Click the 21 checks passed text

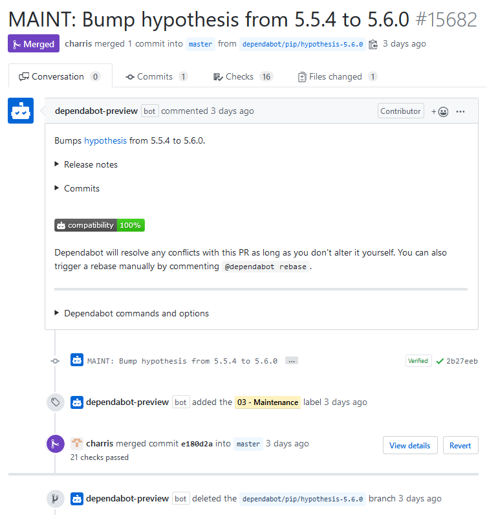tap(100, 457)
